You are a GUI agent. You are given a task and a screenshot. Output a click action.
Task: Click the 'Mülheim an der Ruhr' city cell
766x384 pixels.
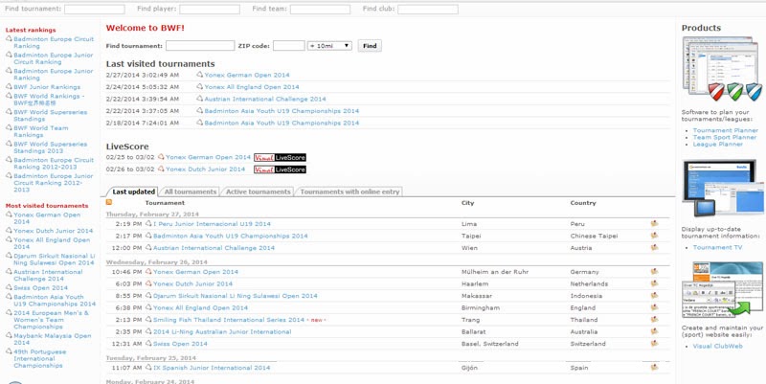(x=495, y=272)
